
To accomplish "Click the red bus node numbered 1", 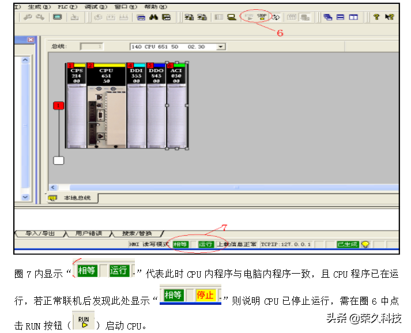I will pyautogui.click(x=58, y=105).
